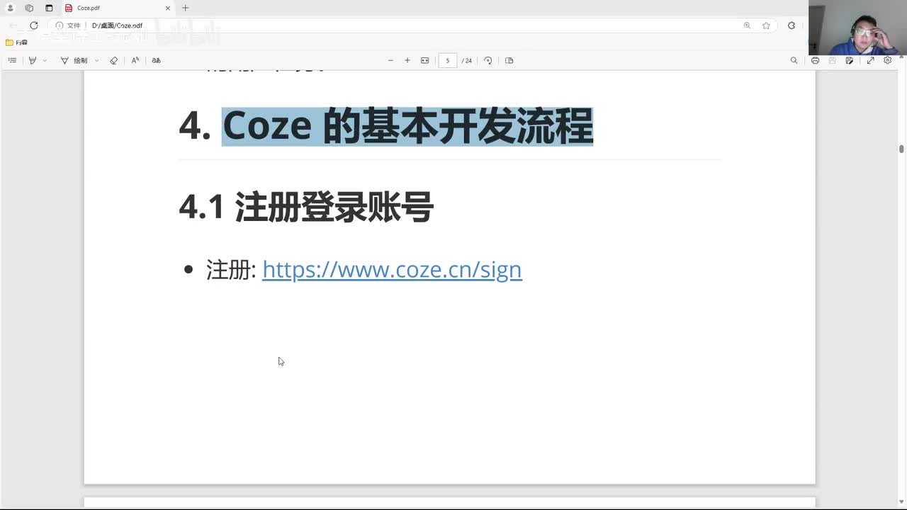This screenshot has width=907, height=510.
Task: Reload the current page
Action: point(33,25)
